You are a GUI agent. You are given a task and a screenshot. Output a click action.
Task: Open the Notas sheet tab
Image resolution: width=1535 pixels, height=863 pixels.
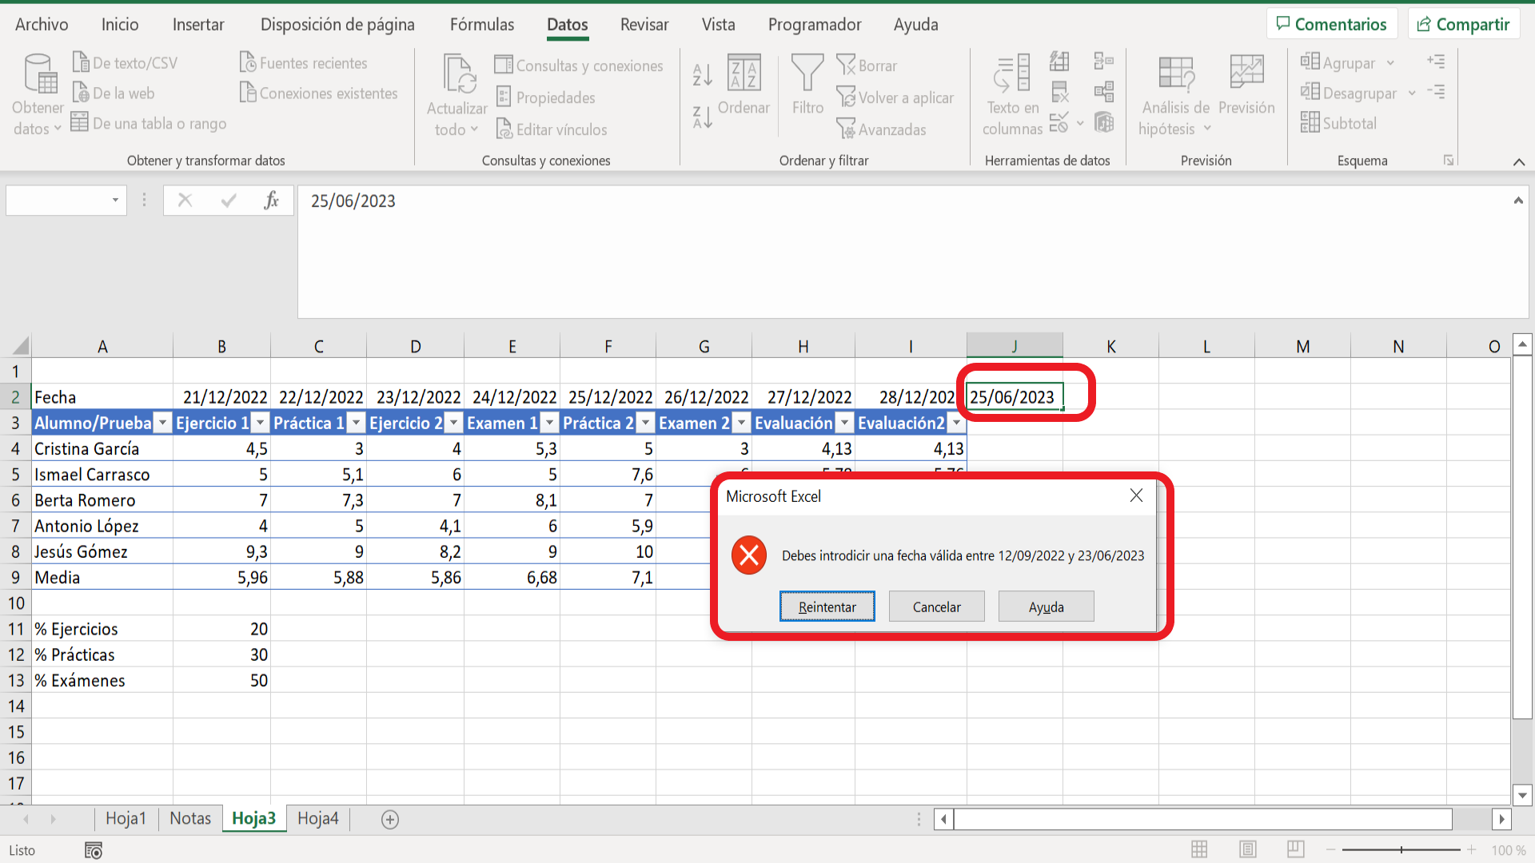[x=190, y=818]
